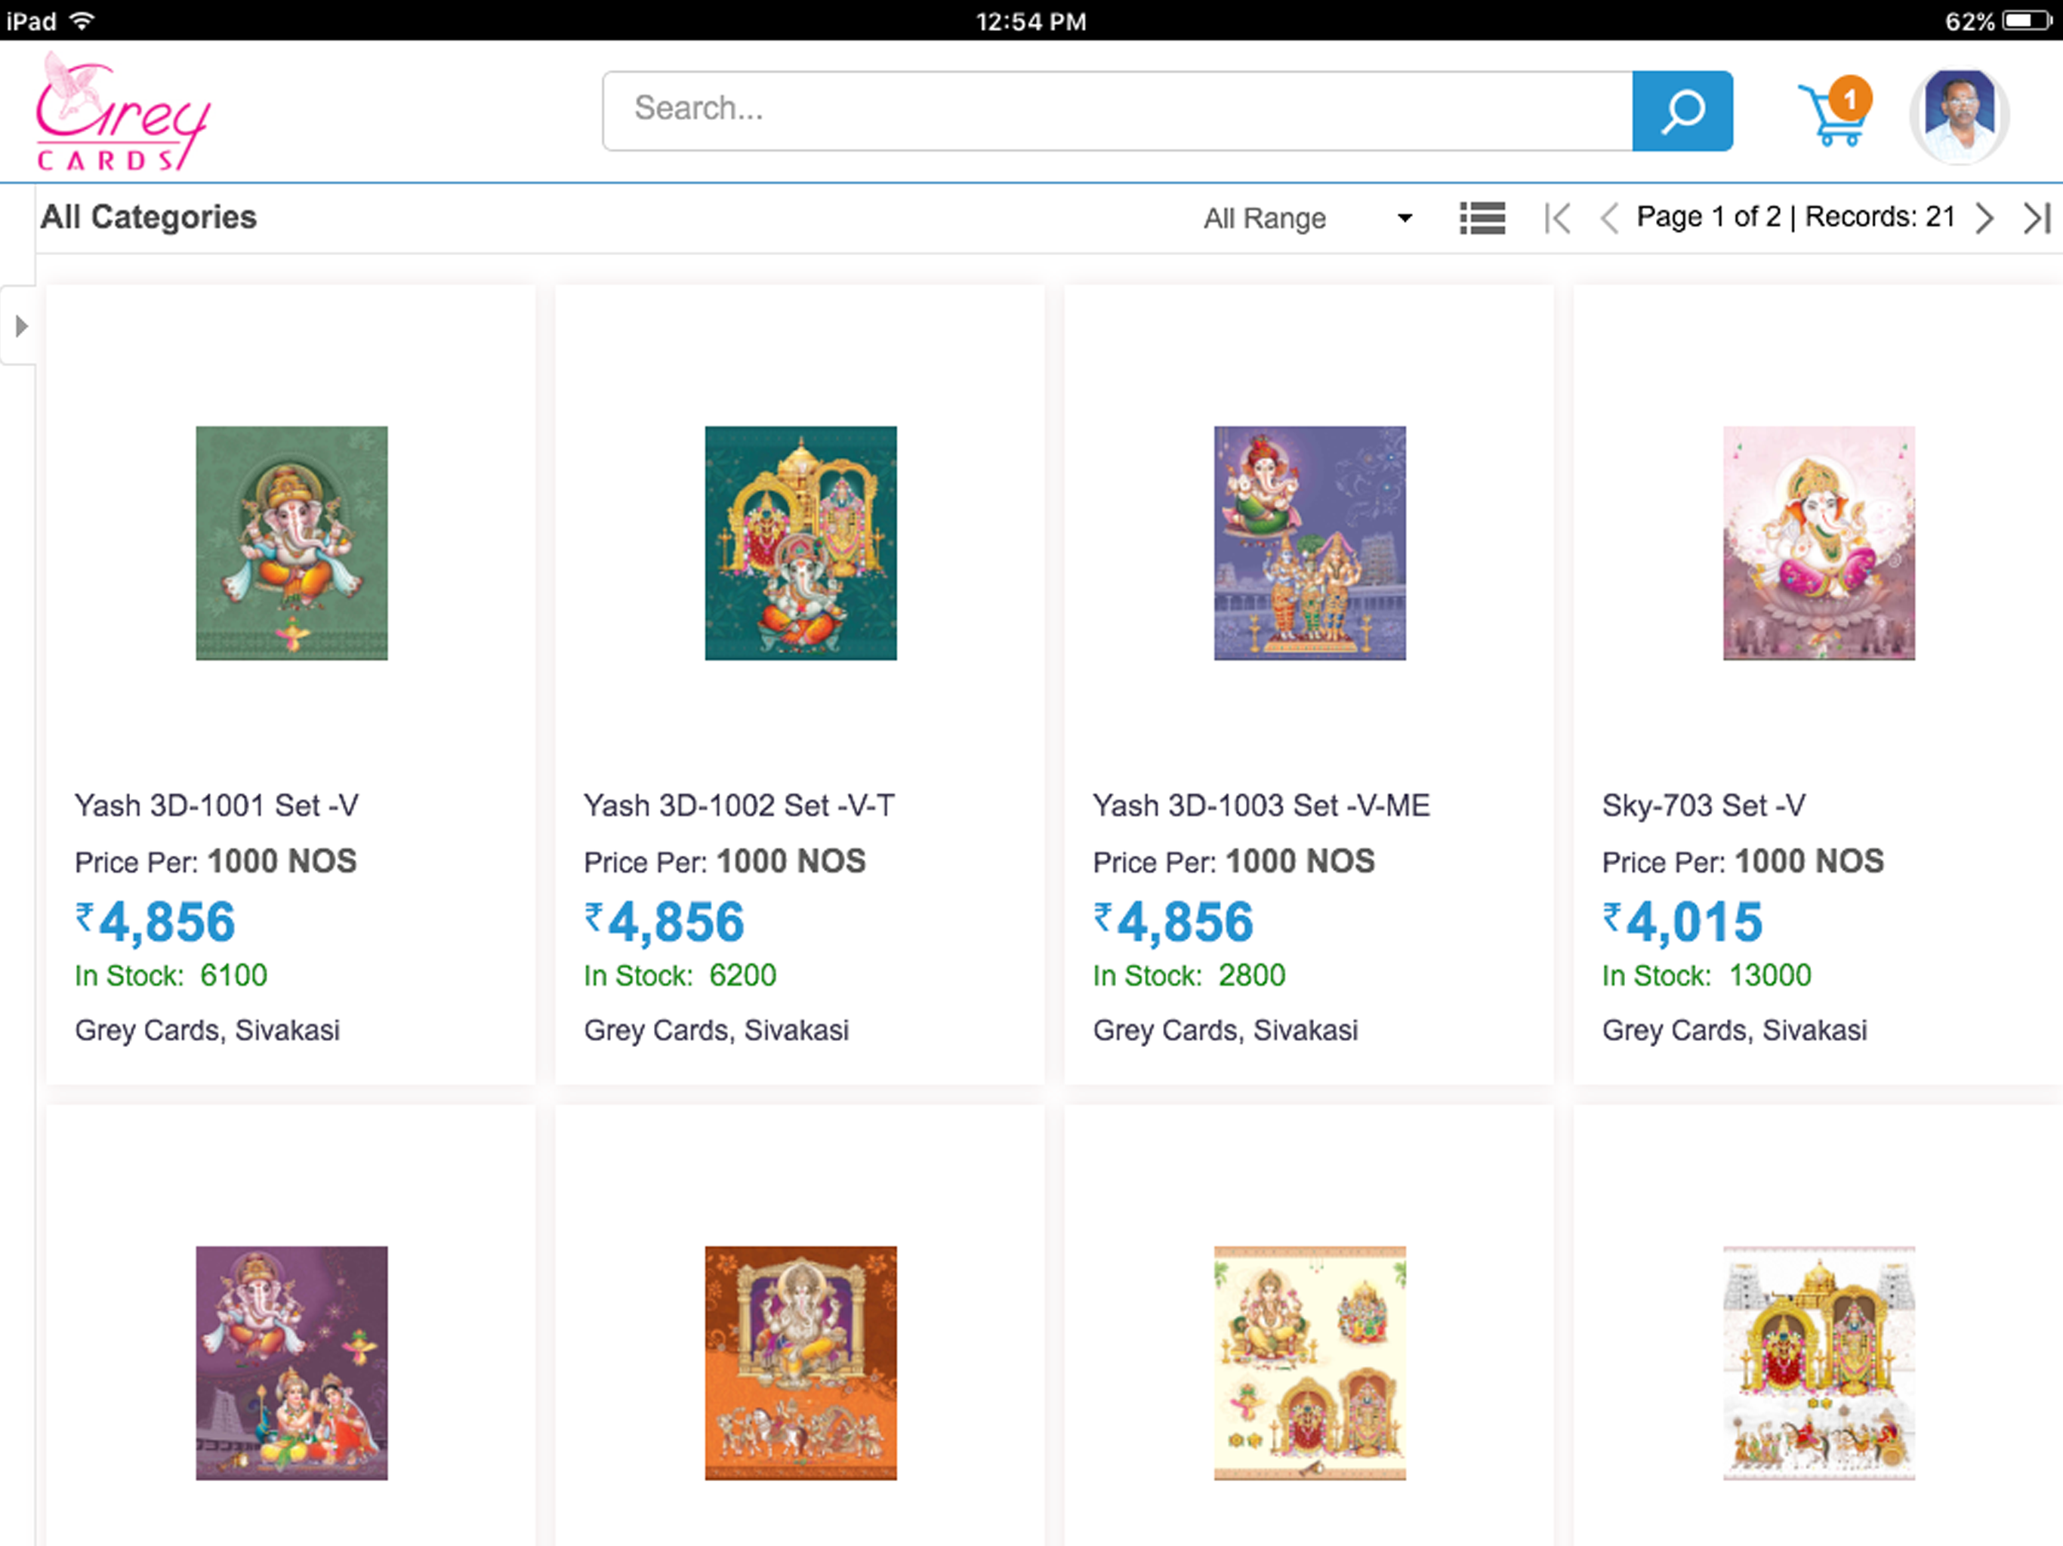This screenshot has width=2063, height=1546.
Task: Open the Grey Cards logo home
Action: tap(123, 111)
